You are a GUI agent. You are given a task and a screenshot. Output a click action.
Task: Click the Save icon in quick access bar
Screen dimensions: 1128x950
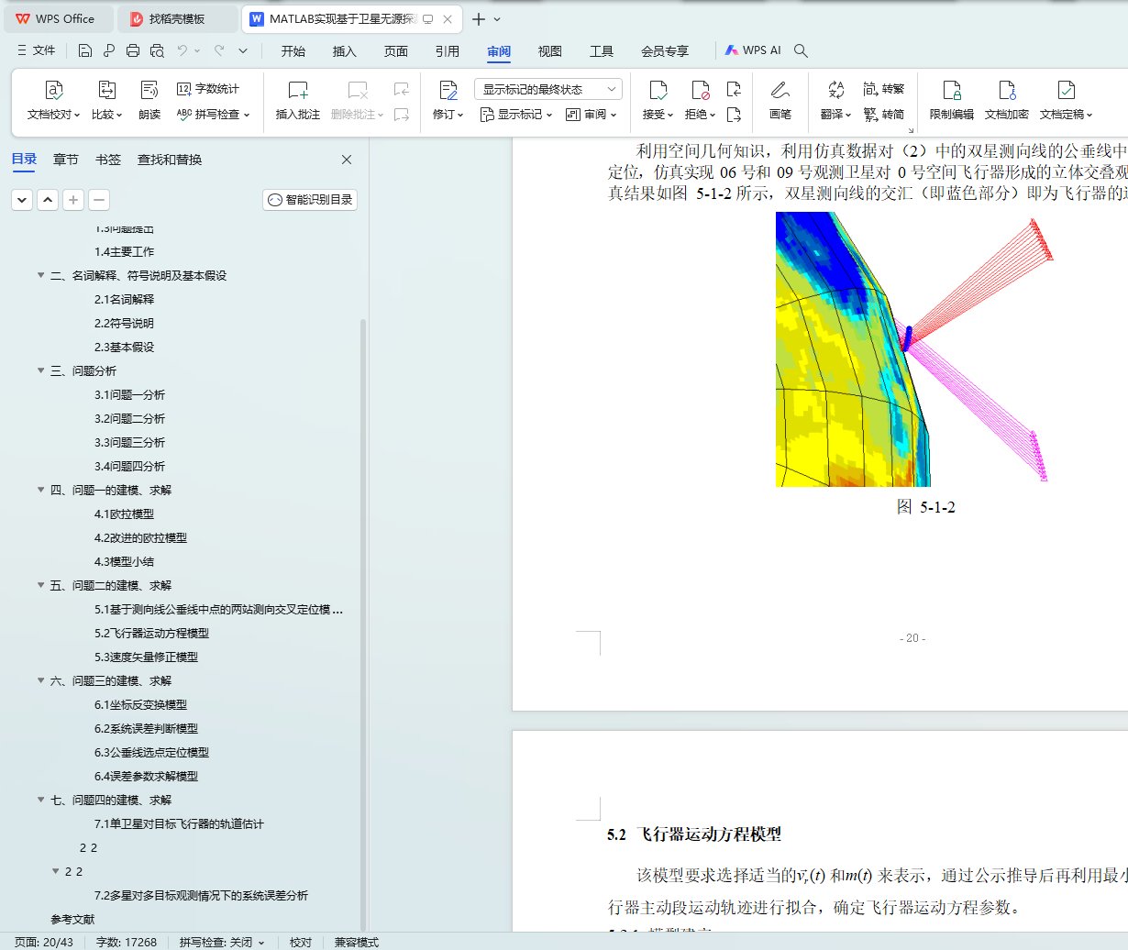pyautogui.click(x=85, y=50)
